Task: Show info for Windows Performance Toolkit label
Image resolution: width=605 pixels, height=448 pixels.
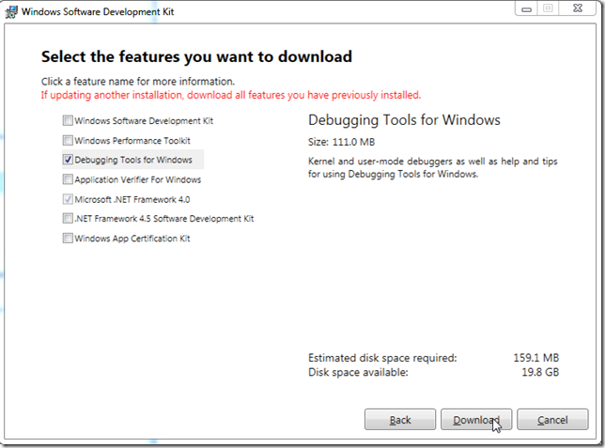Action: coord(132,141)
